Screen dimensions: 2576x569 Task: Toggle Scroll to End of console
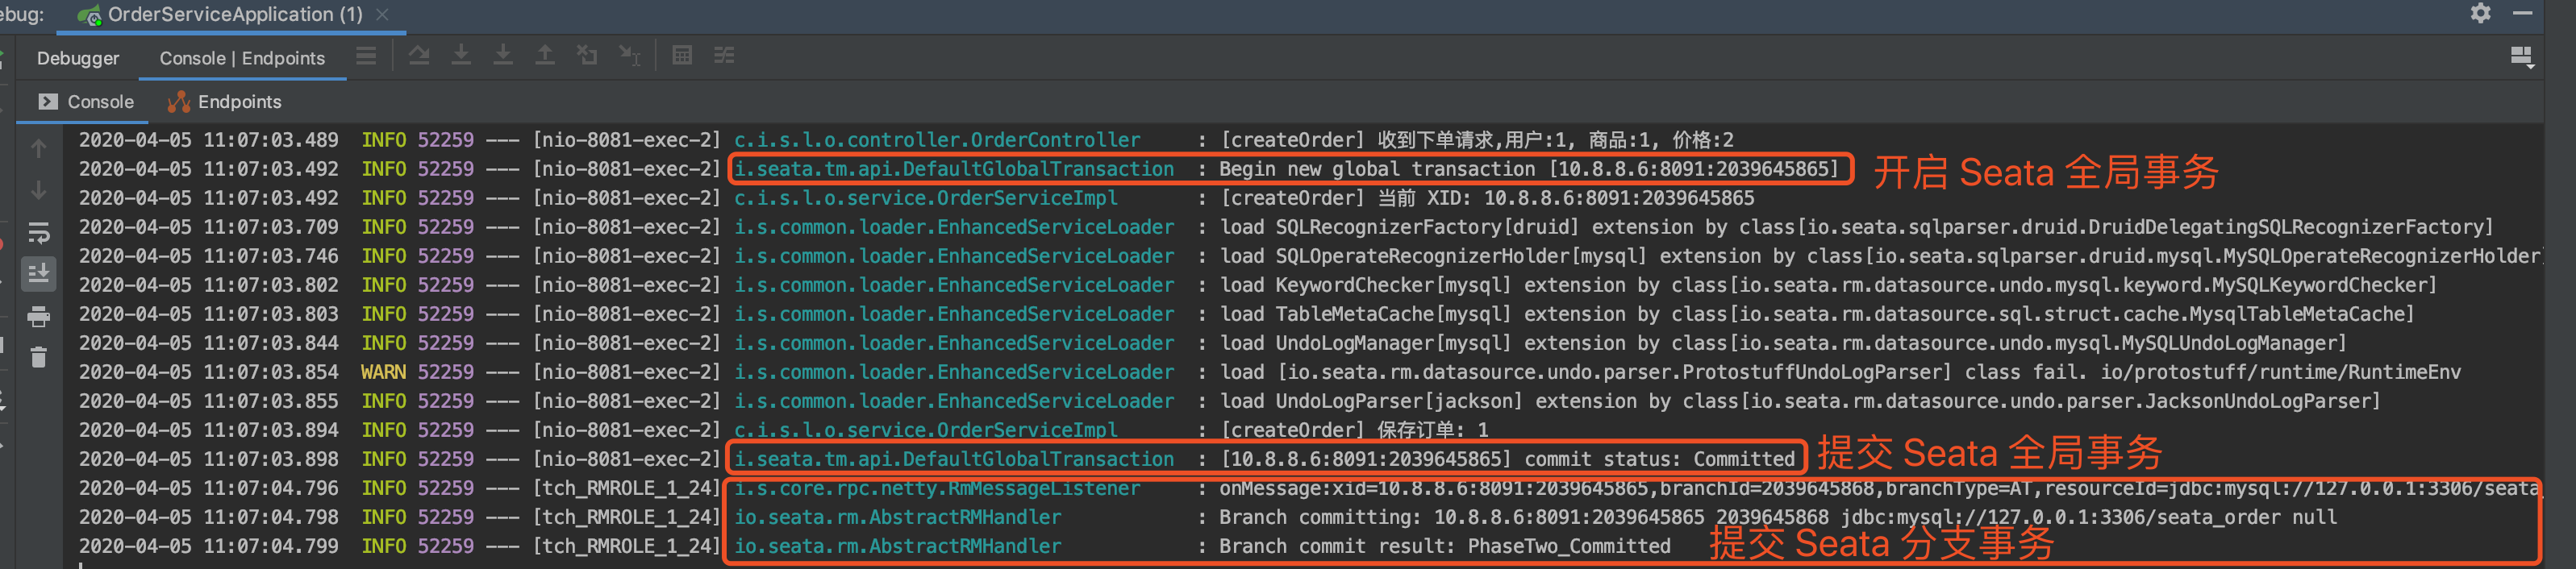(x=39, y=273)
